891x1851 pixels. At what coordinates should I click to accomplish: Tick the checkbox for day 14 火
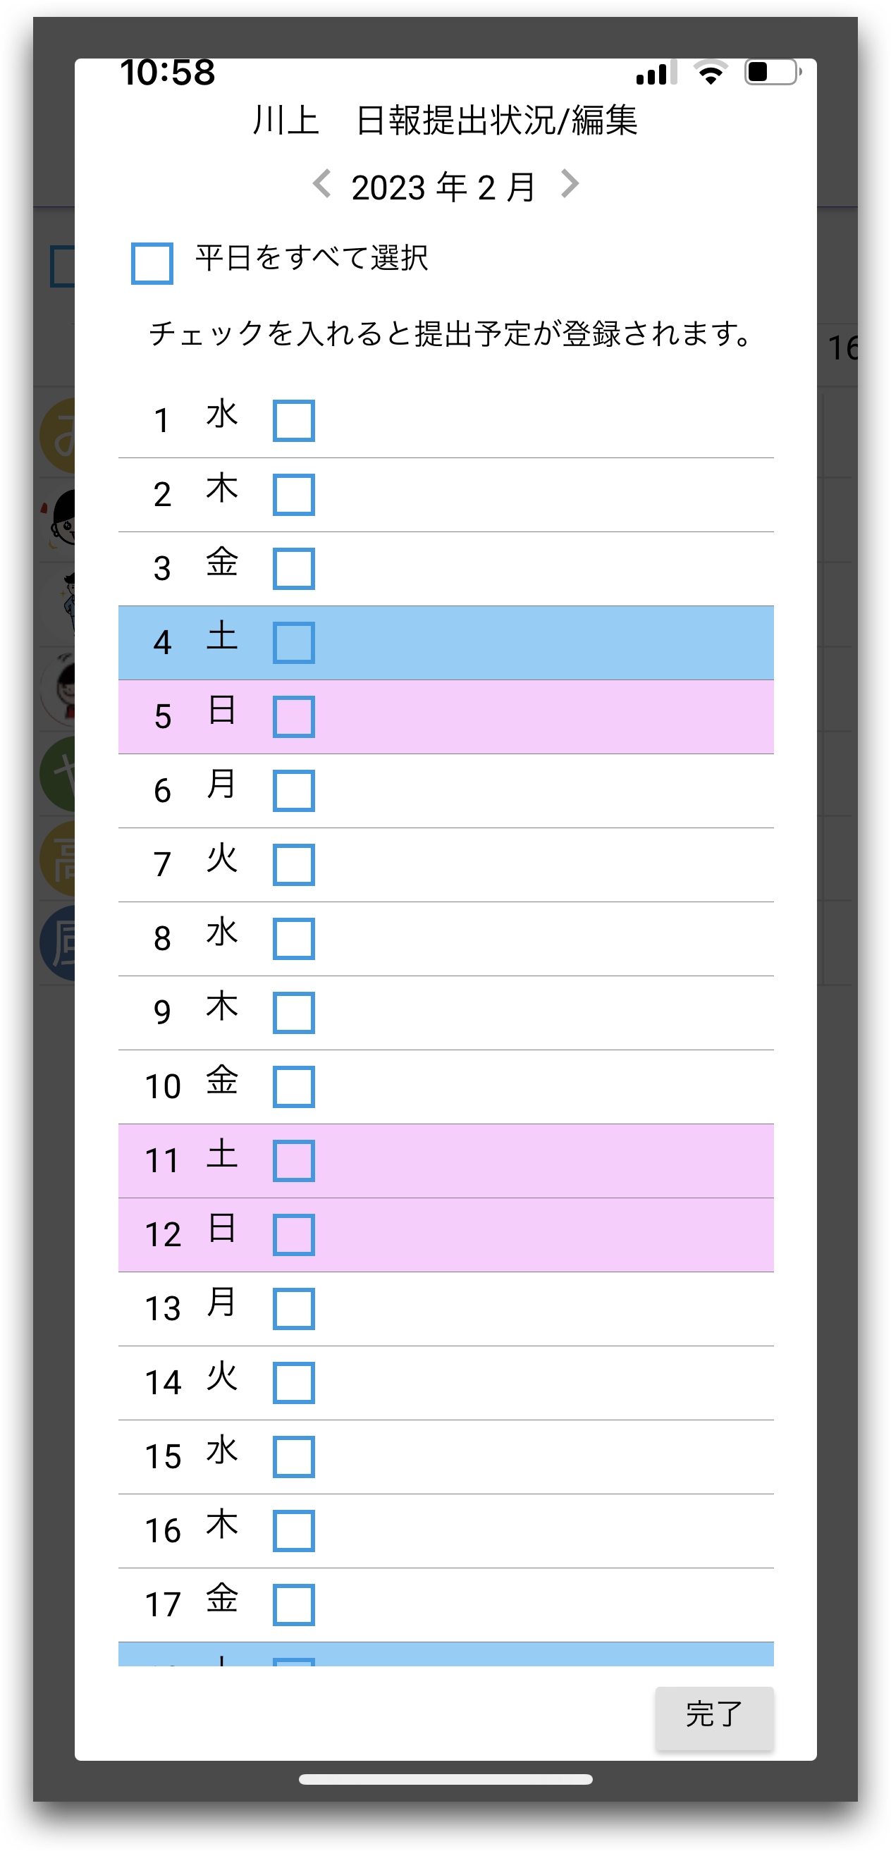tap(294, 1382)
